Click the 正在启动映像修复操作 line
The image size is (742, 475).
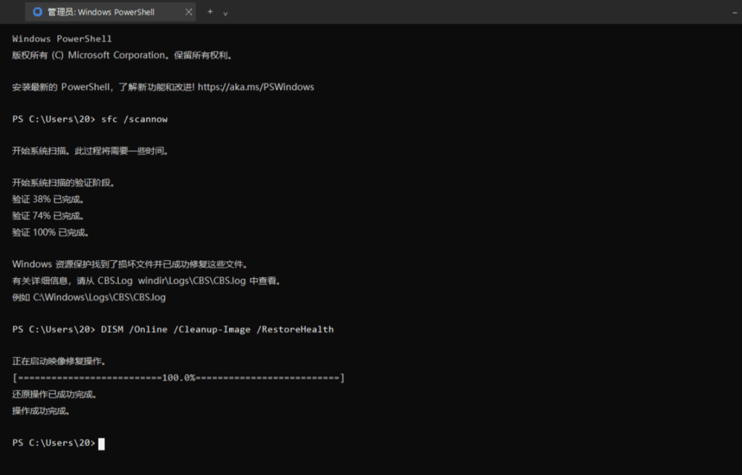[59, 361]
